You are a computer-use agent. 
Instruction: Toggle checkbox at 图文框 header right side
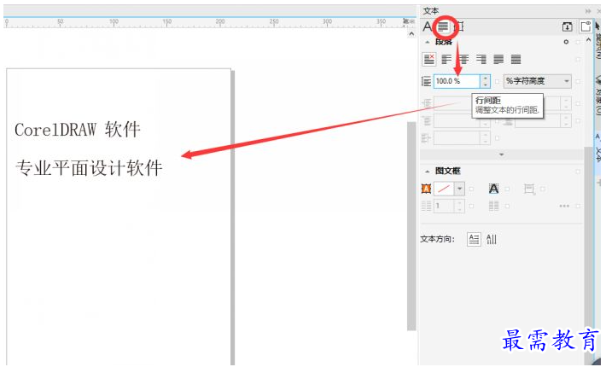tap(578, 172)
